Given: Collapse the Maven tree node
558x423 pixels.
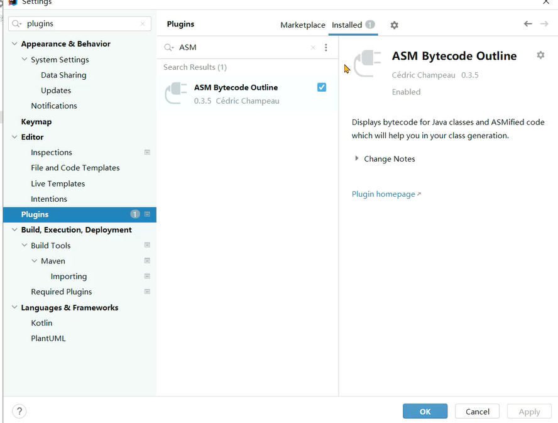Looking at the screenshot, I should pyautogui.click(x=35, y=261).
